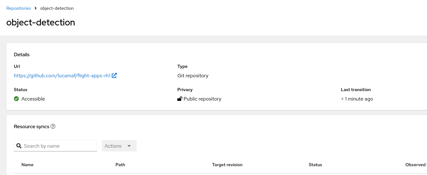Click the green Accessible status checkmark icon

[x=16, y=99]
